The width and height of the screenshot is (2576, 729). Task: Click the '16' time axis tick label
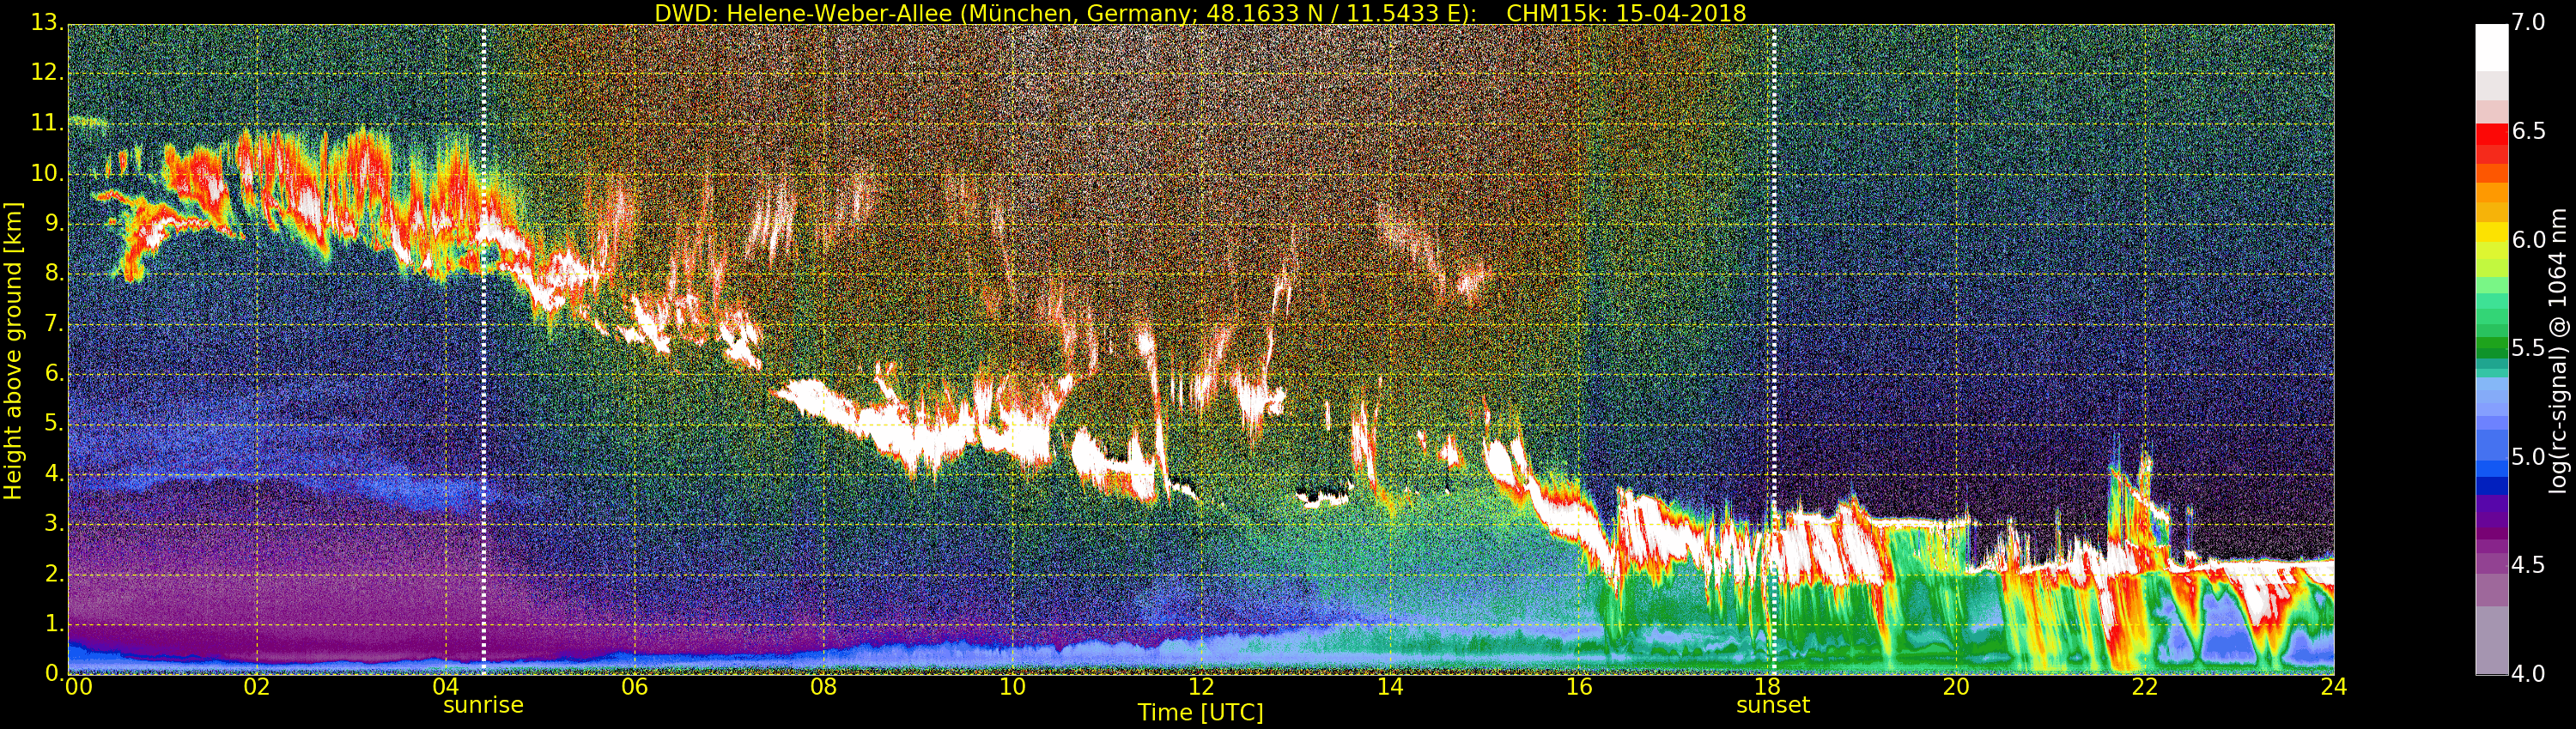tap(1579, 687)
